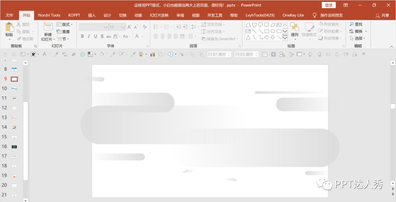
Task: Click the 查找 find button
Action: pyautogui.click(x=356, y=24)
